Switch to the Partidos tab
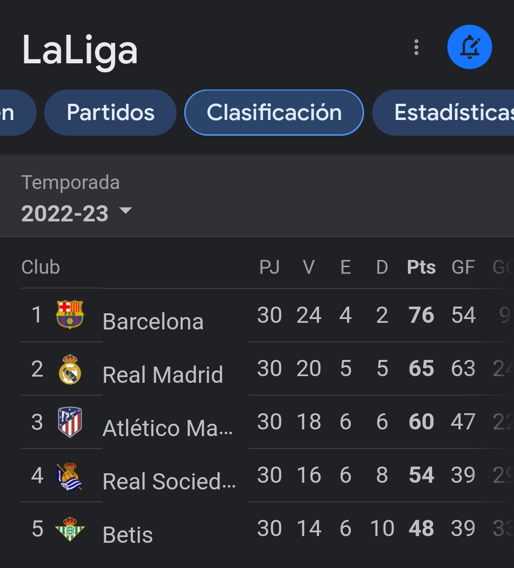The width and height of the screenshot is (514, 568). click(110, 113)
